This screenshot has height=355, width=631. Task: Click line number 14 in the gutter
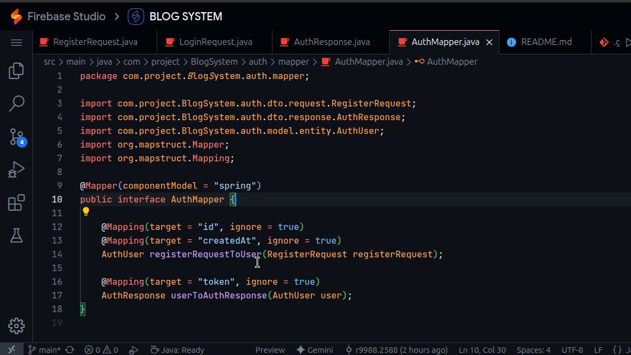pos(57,254)
